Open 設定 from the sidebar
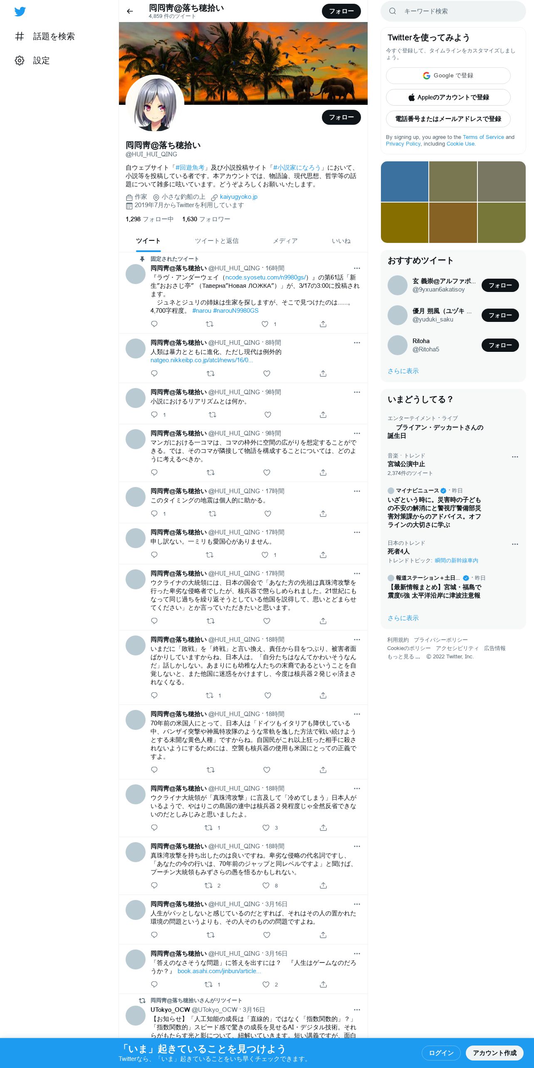The width and height of the screenshot is (534, 1068). coord(32,60)
